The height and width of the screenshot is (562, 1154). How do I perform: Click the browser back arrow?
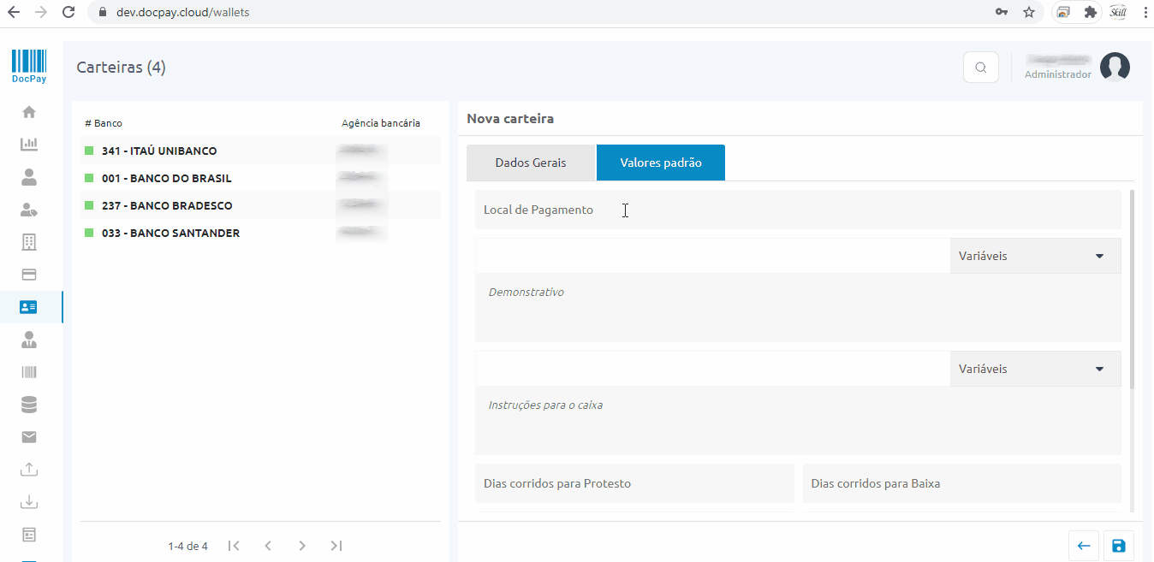[14, 12]
